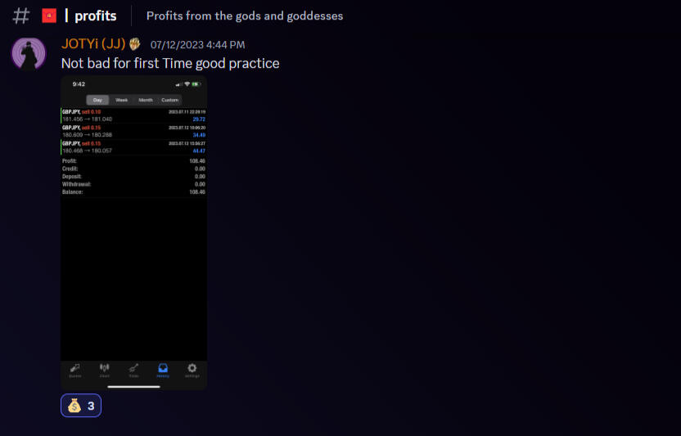
Task: Tap the Chart icon in bottom bar
Action: click(x=105, y=370)
